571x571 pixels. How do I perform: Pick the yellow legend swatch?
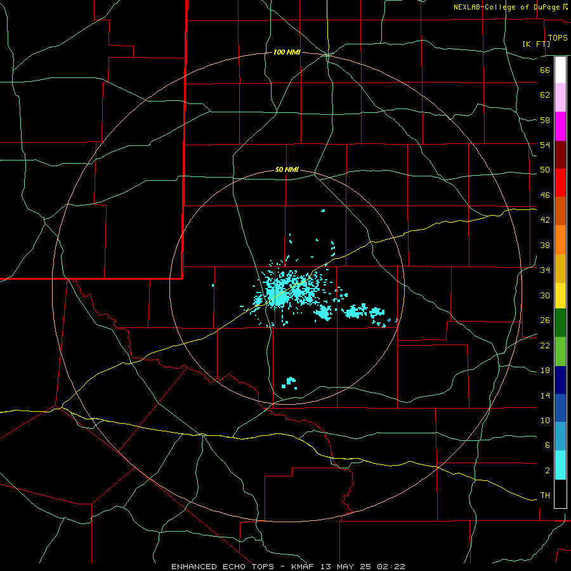pyautogui.click(x=560, y=296)
